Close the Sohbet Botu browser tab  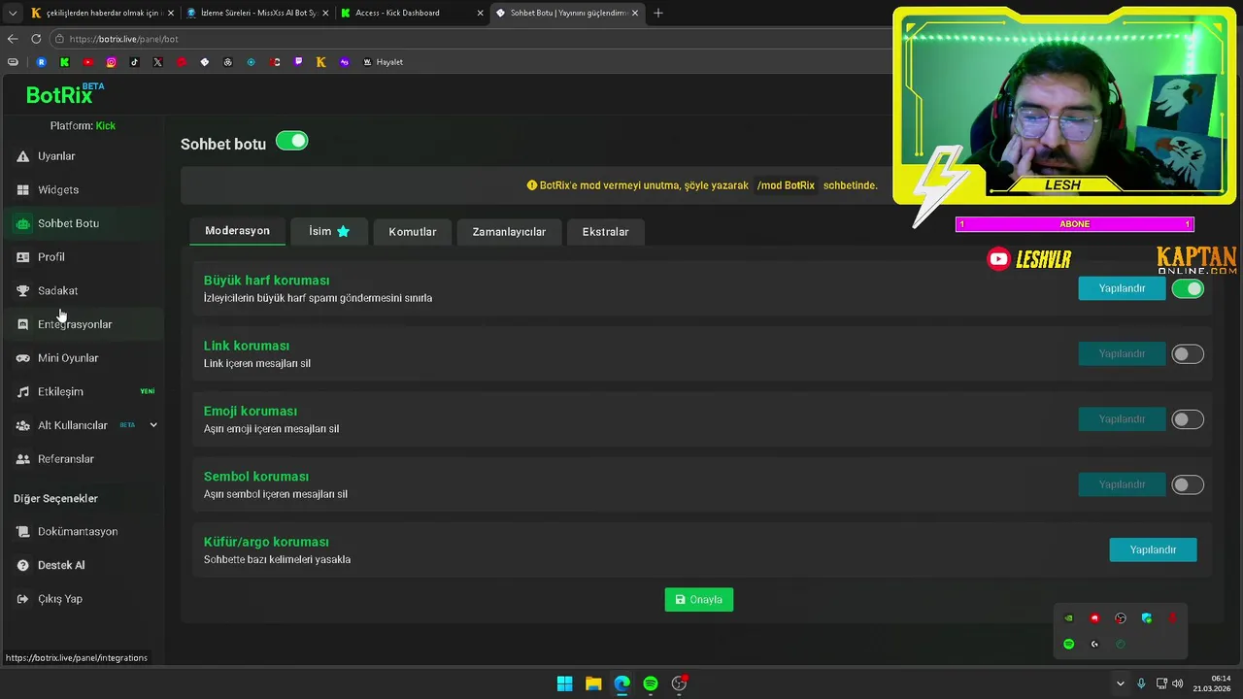tap(635, 13)
